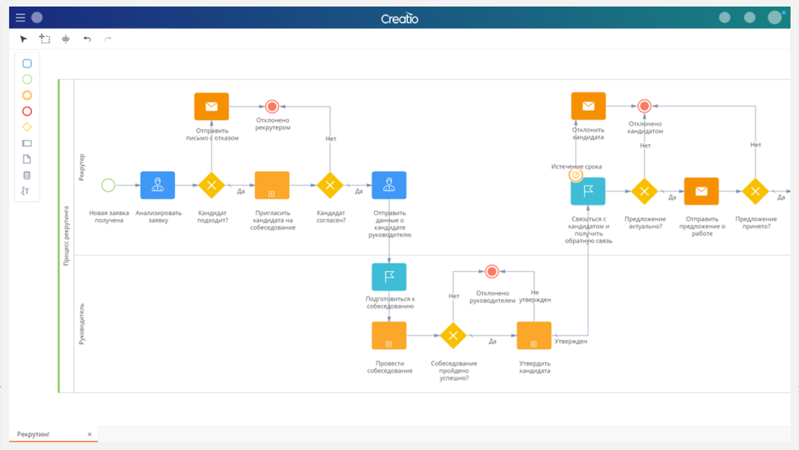Select 'Пригласить кандидата на собеседование' sub-process
This screenshot has height=450, width=799.
pos(272,185)
